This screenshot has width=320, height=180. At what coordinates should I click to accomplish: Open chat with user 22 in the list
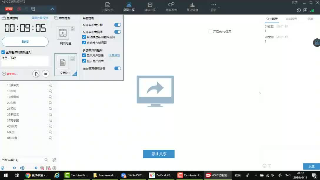50,115
